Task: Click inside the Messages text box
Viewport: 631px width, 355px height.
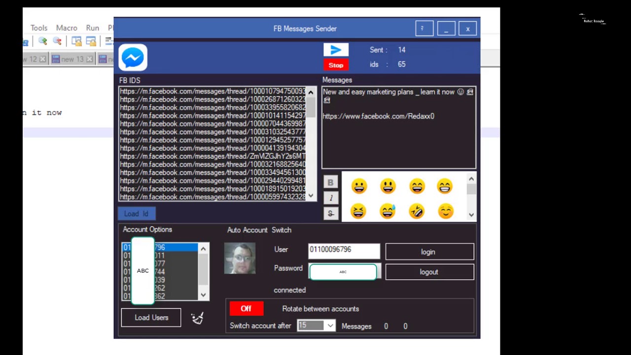Action: coord(399,128)
